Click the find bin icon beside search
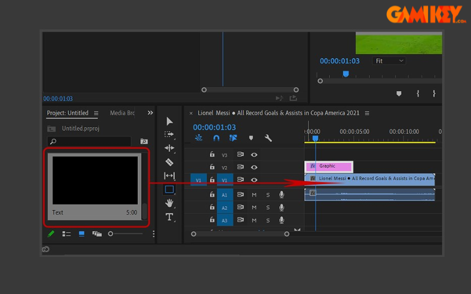471x294 pixels. pyautogui.click(x=144, y=141)
